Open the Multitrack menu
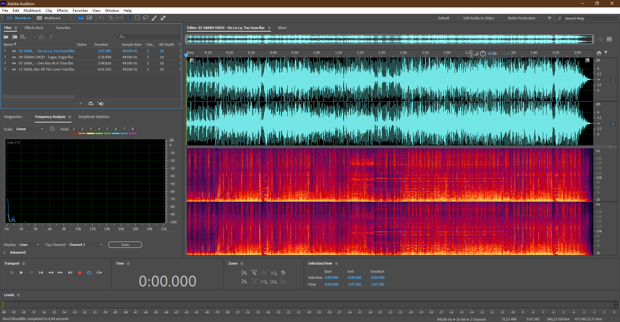Image resolution: width=620 pixels, height=322 pixels. pyautogui.click(x=32, y=11)
